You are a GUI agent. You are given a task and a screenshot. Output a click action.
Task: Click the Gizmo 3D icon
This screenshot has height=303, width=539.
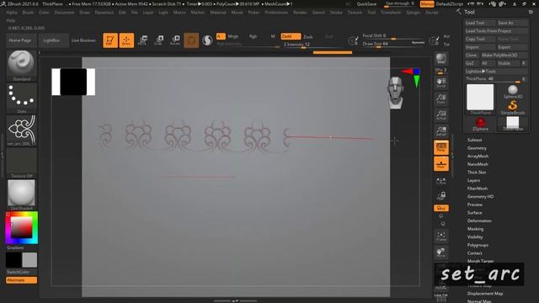click(191, 40)
